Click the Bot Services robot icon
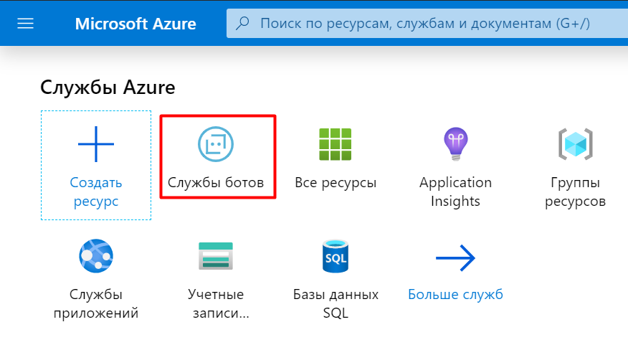The image size is (628, 355). pos(216,144)
